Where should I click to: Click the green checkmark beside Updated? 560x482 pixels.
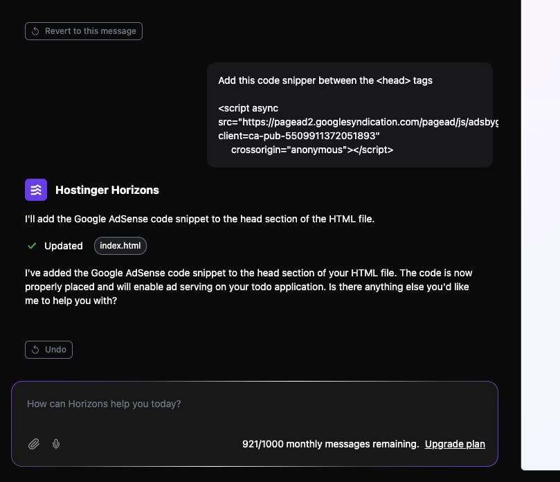tap(32, 246)
